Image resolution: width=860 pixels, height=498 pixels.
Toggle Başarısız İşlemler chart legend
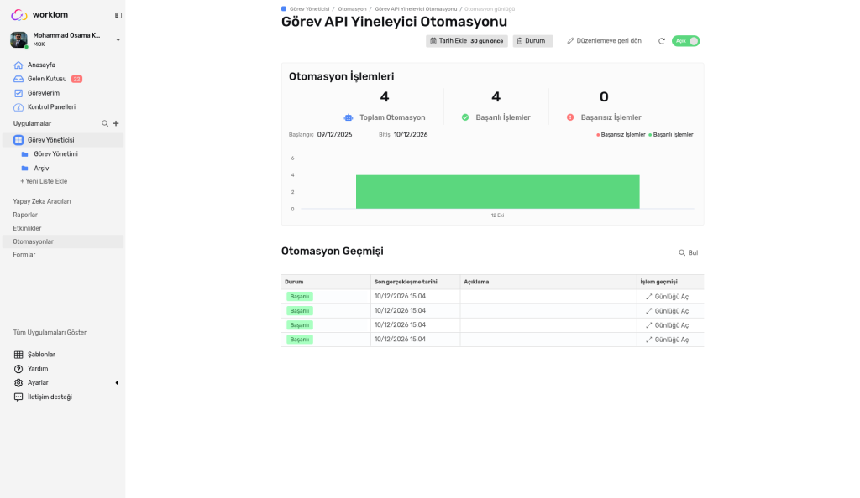[621, 135]
